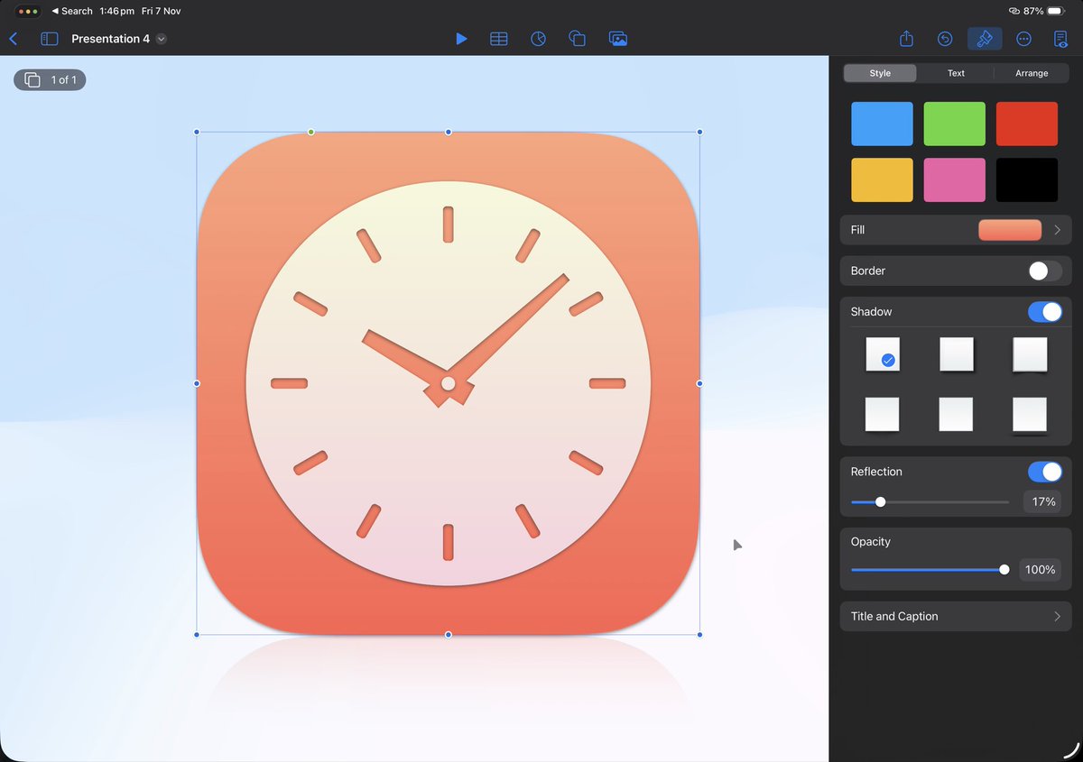Undo the last action
1083x762 pixels.
[945, 39]
